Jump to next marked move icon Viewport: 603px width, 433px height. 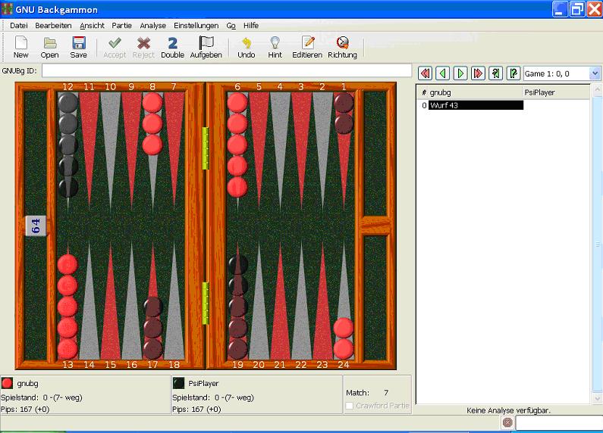[513, 73]
